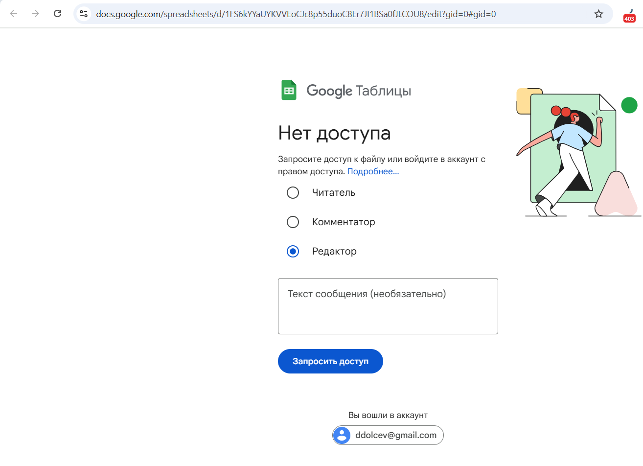Select the Редактор radio button

coord(293,252)
